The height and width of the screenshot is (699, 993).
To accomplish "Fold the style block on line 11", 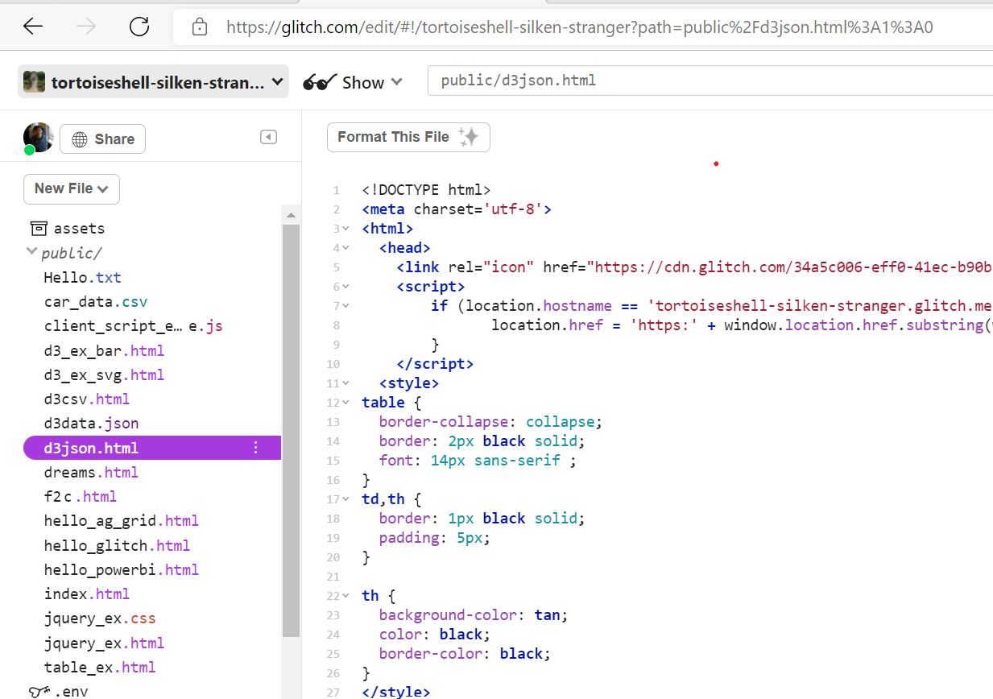I will pyautogui.click(x=346, y=383).
